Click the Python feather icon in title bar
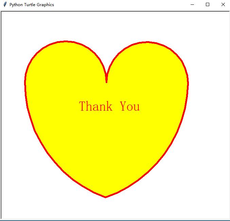The height and width of the screenshot is (221, 230). pyautogui.click(x=5, y=4)
